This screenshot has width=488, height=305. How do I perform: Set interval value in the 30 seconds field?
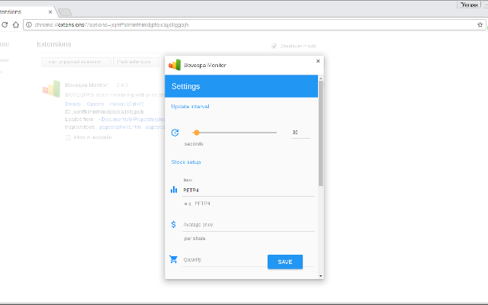tap(300, 133)
